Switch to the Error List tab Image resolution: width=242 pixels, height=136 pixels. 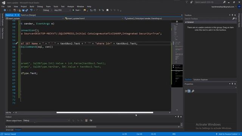(x=9, y=130)
